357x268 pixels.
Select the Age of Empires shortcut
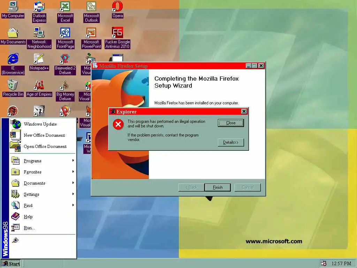[x=39, y=88]
